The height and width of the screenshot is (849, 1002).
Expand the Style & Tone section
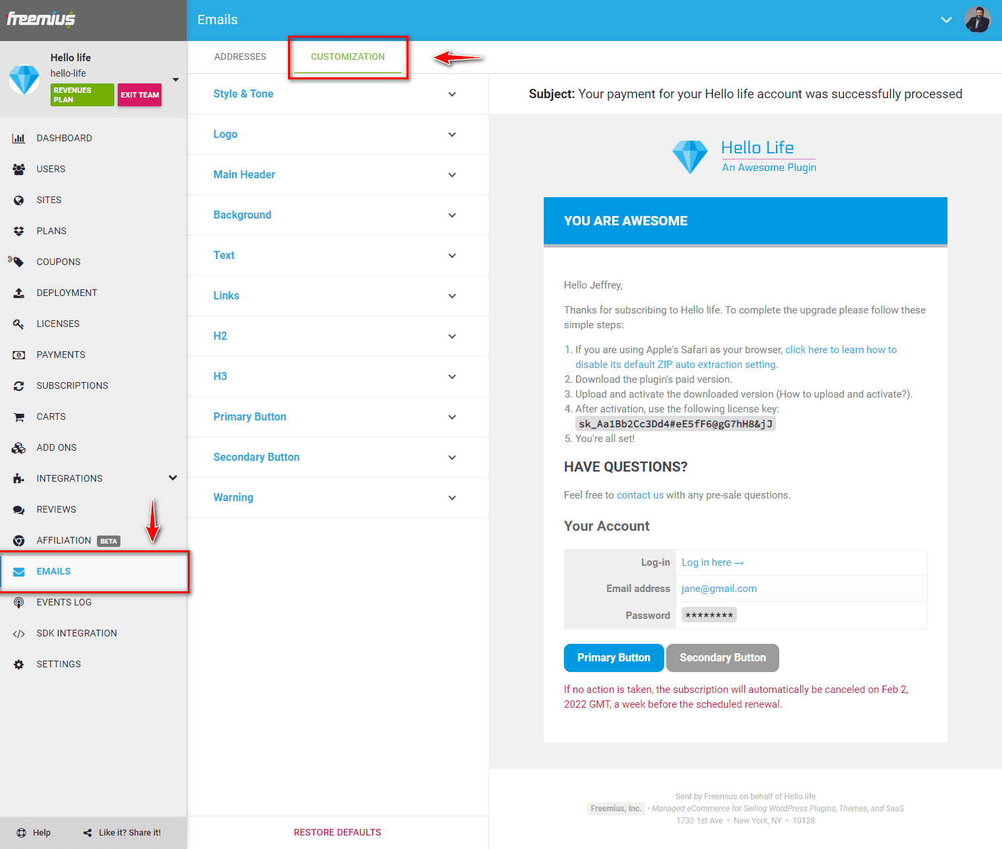338,94
